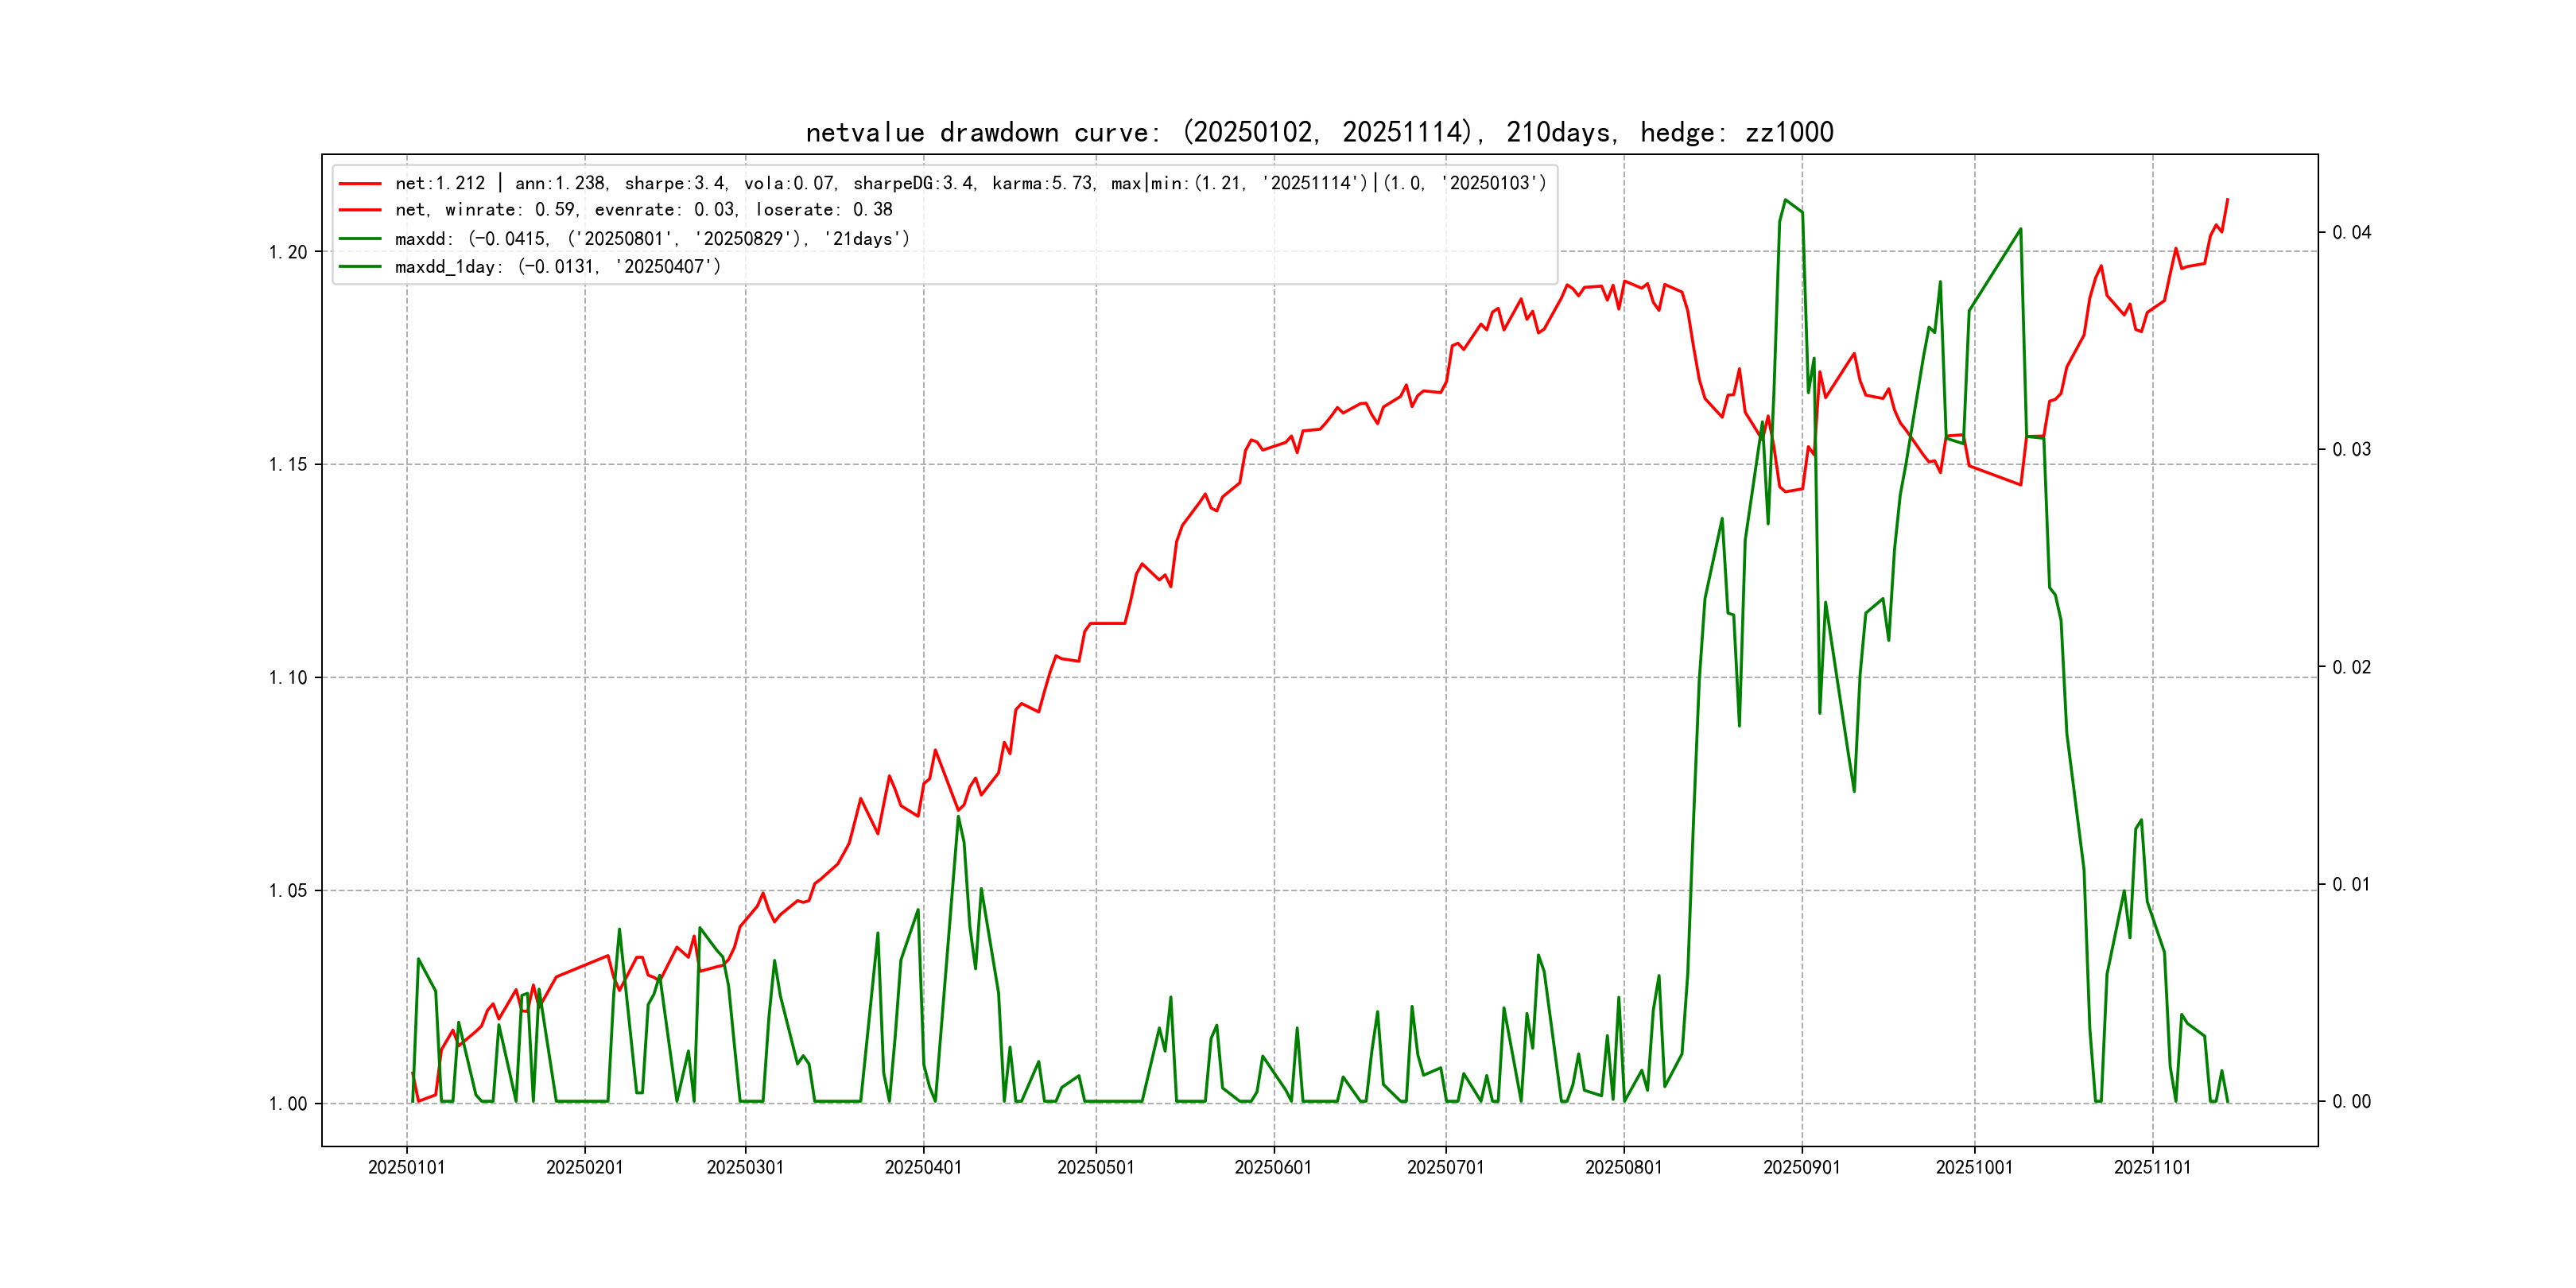2576x1288 pixels.
Task: Click the 20250601 x-axis date label
Action: 1273,1167
